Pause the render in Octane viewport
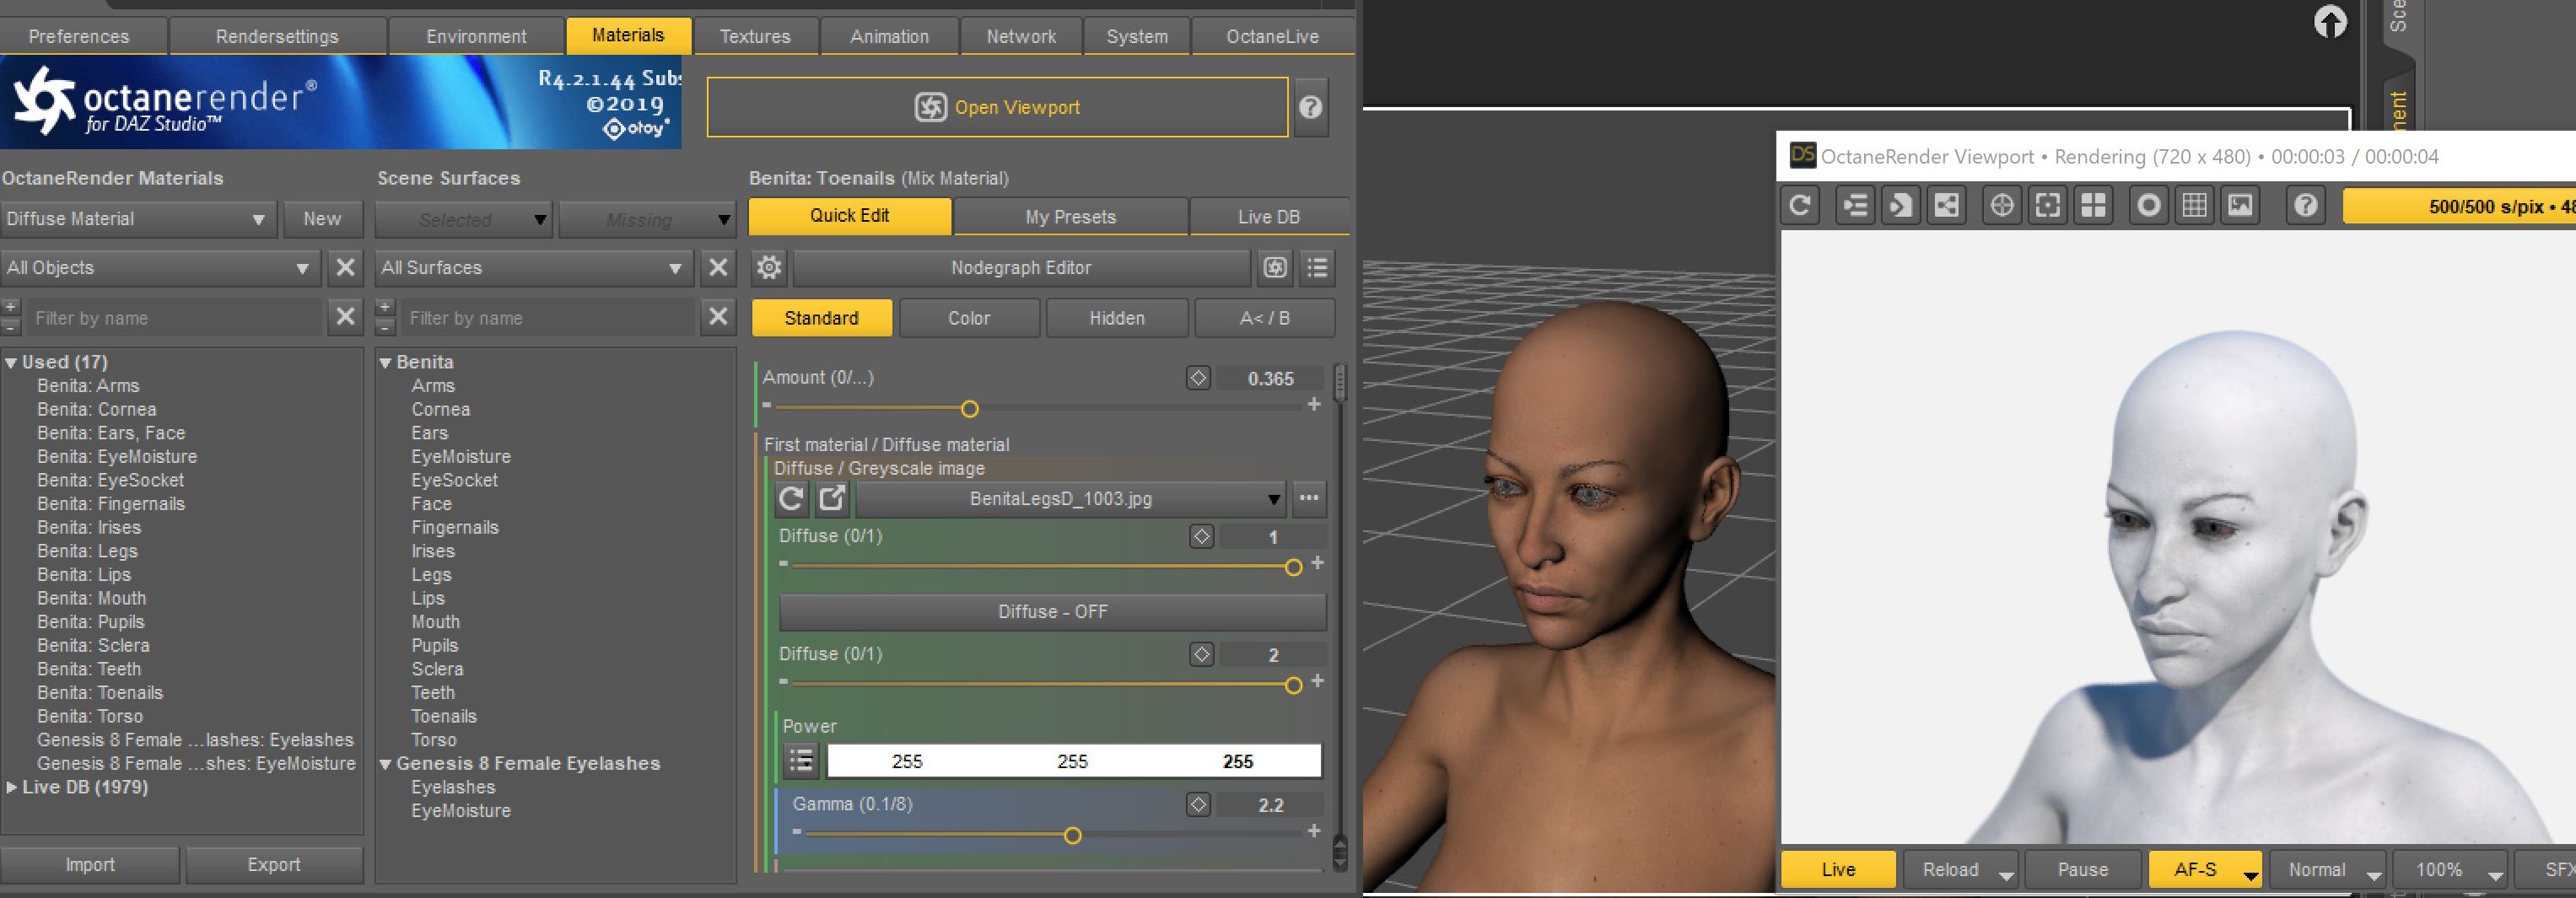The image size is (2576, 898). pos(2083,869)
